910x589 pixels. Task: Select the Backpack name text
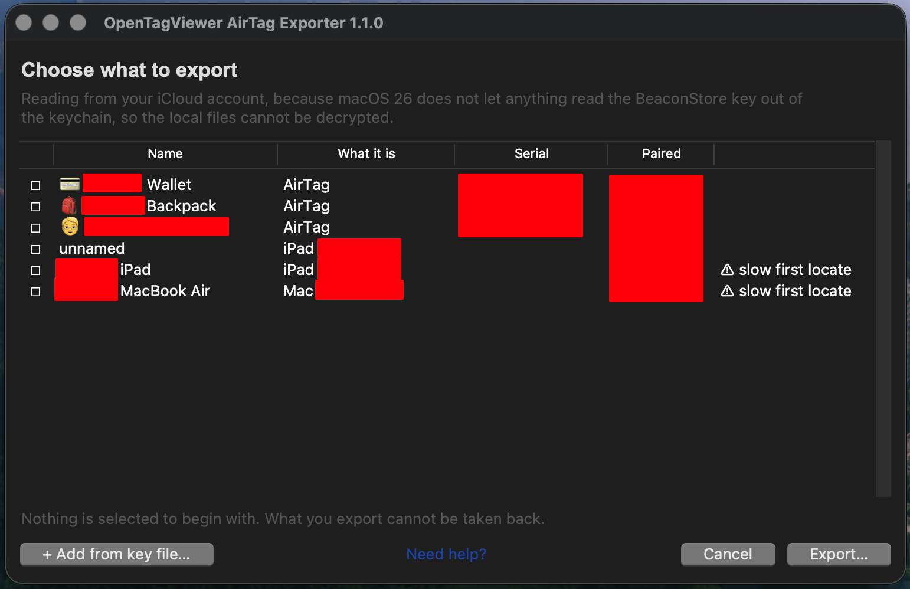(x=182, y=206)
